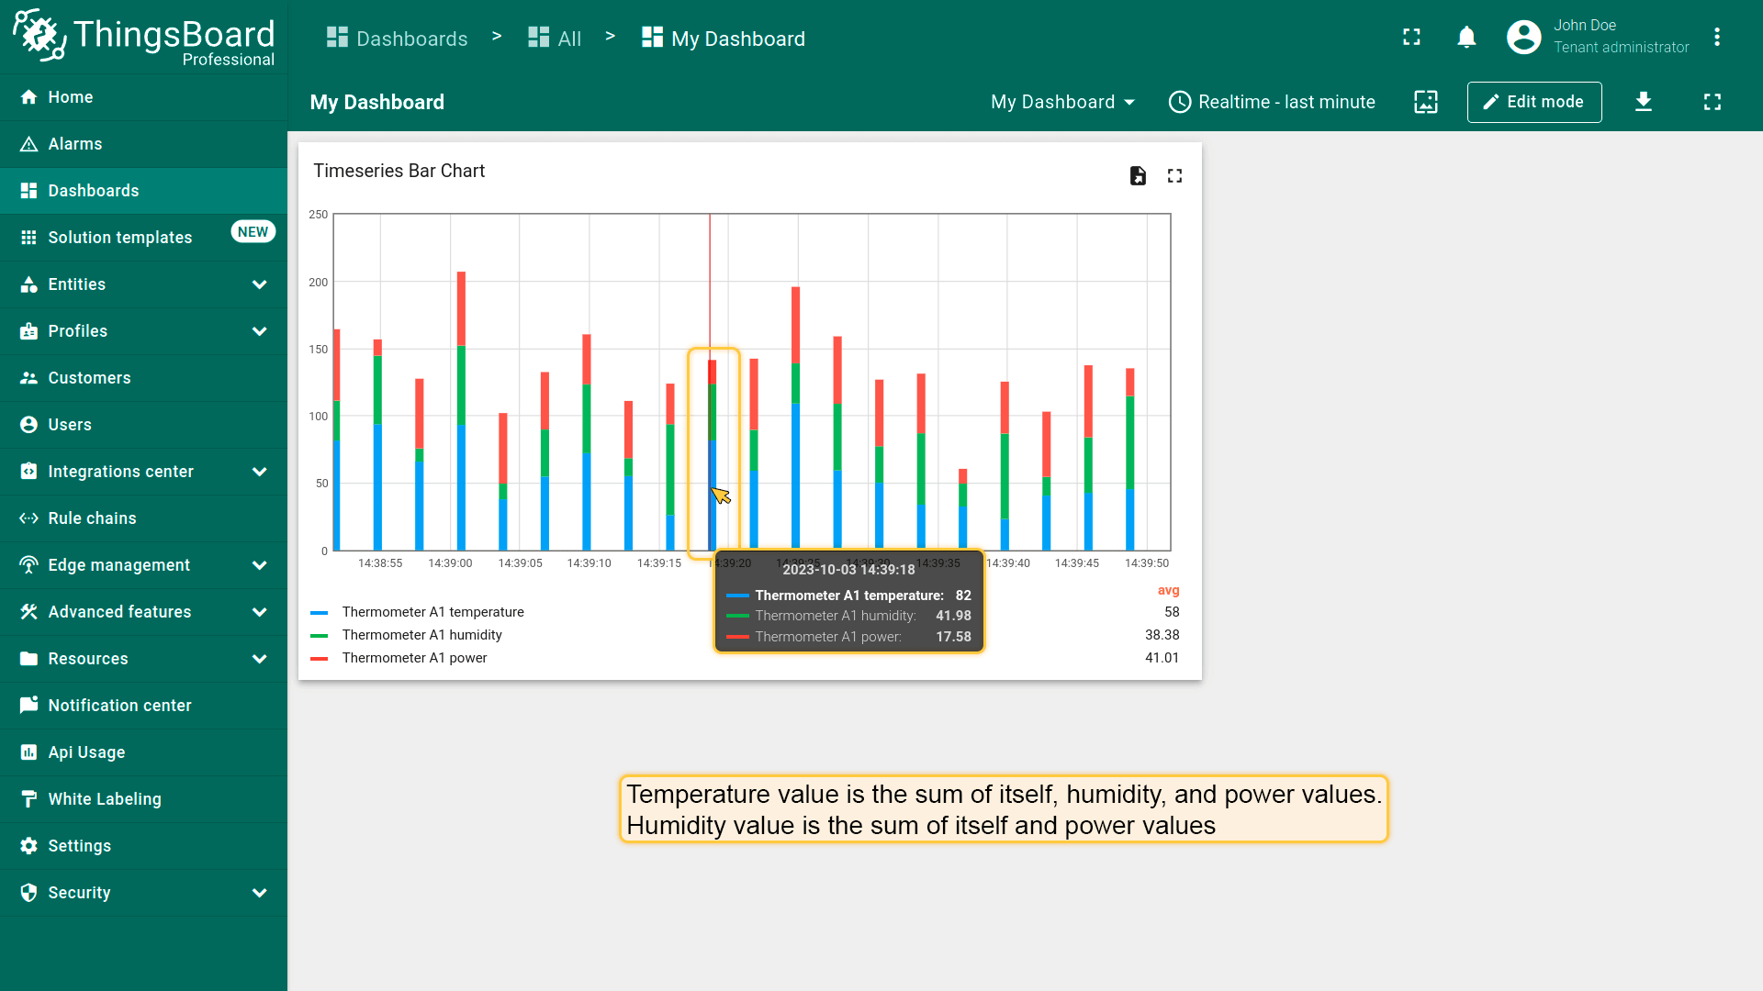Open the update dashboard image icon

[1426, 102]
